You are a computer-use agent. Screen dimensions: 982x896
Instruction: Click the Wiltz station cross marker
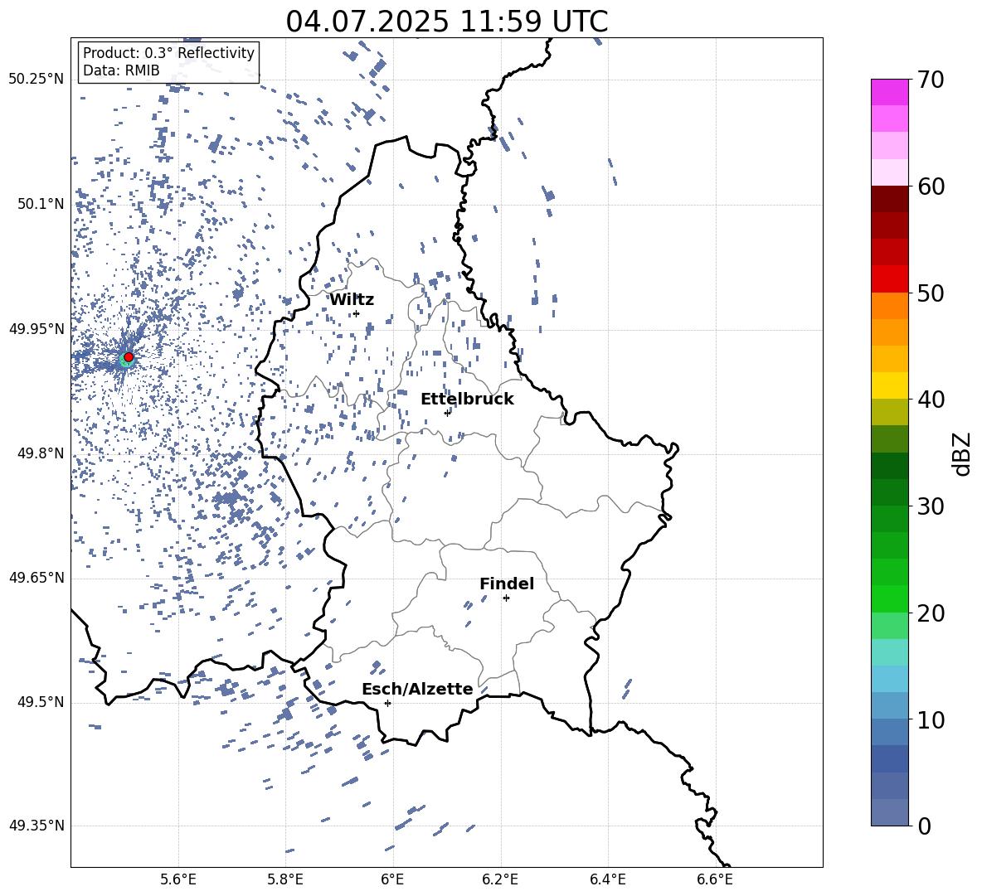(x=357, y=313)
